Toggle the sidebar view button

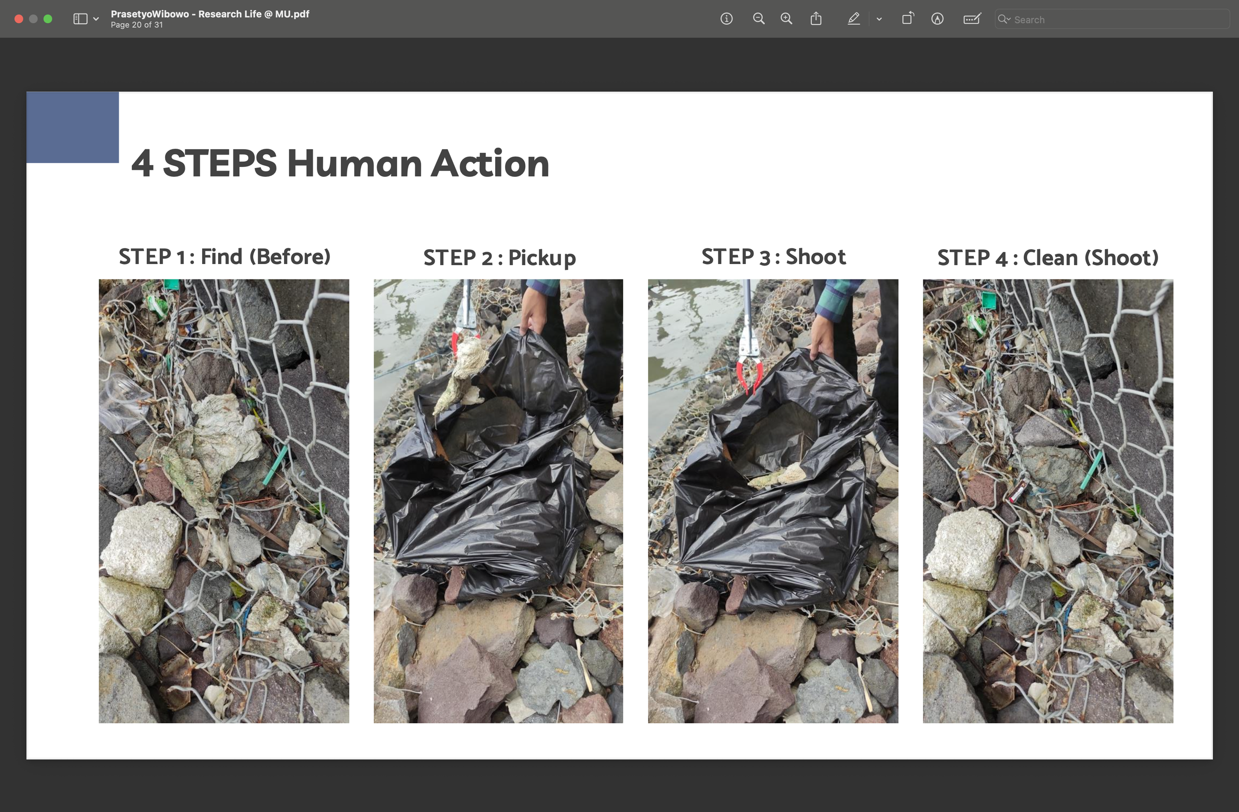tap(80, 19)
